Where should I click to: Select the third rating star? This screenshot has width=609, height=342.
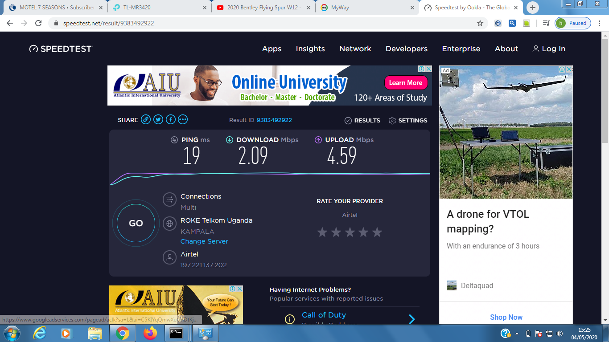pos(350,232)
